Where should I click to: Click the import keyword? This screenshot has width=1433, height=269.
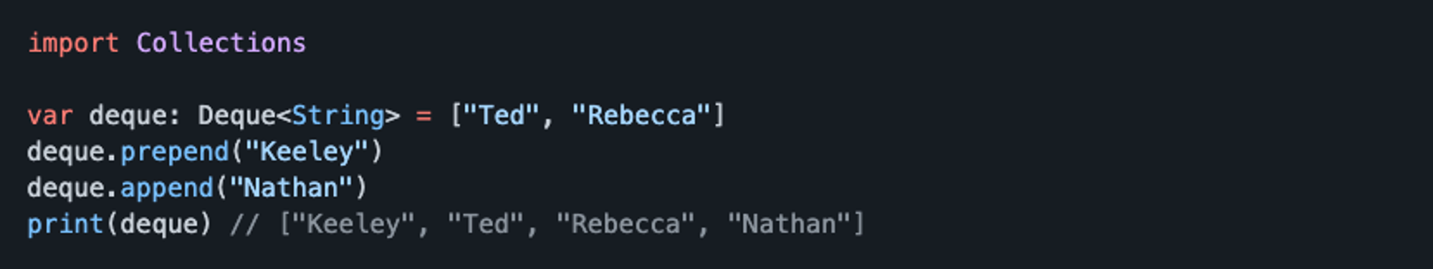(73, 44)
